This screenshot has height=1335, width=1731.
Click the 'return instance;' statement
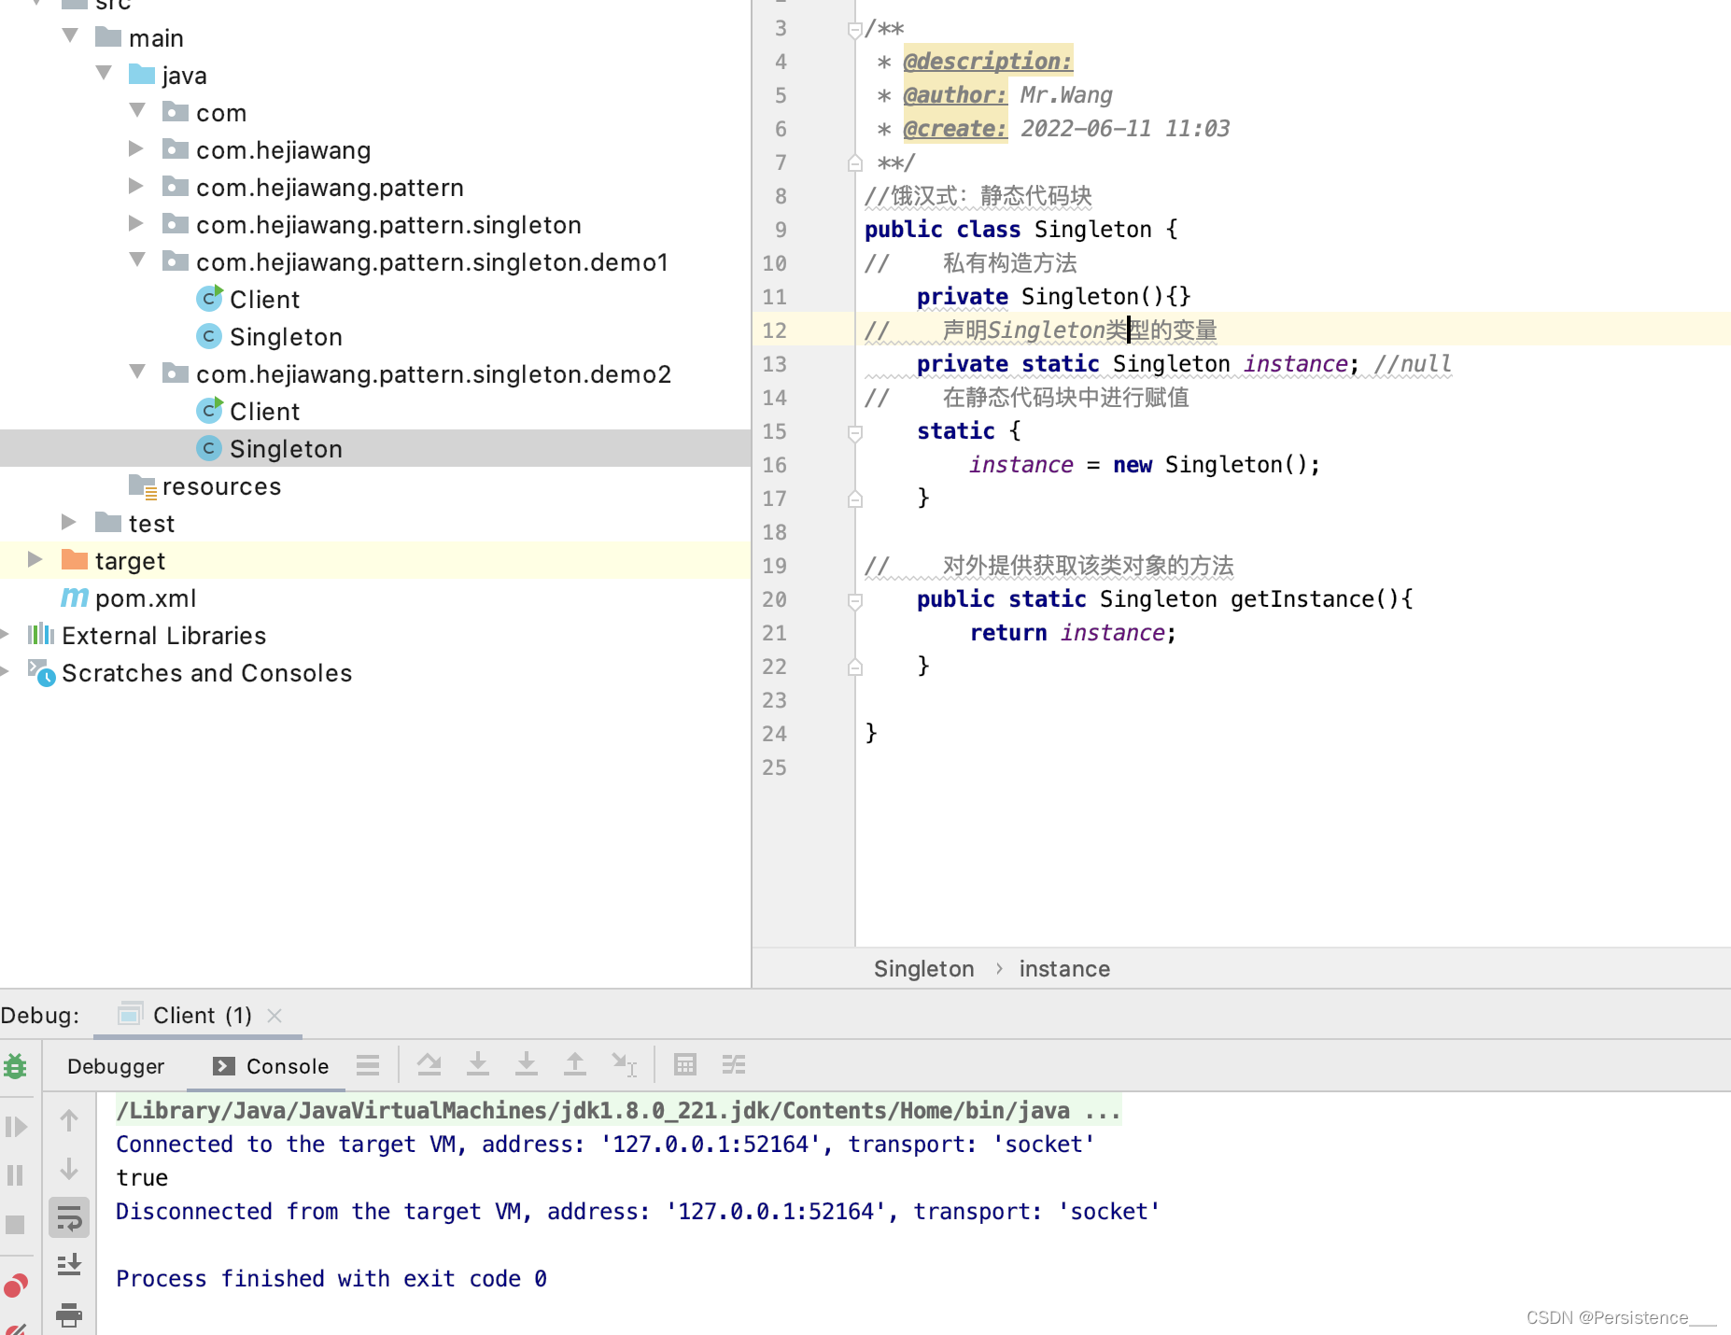(1073, 633)
